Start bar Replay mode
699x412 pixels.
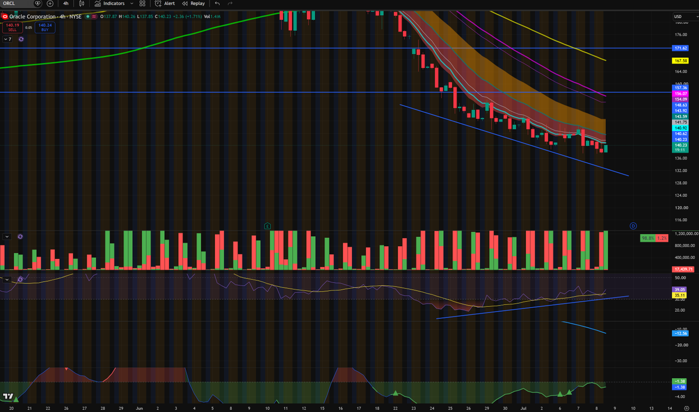tap(194, 3)
